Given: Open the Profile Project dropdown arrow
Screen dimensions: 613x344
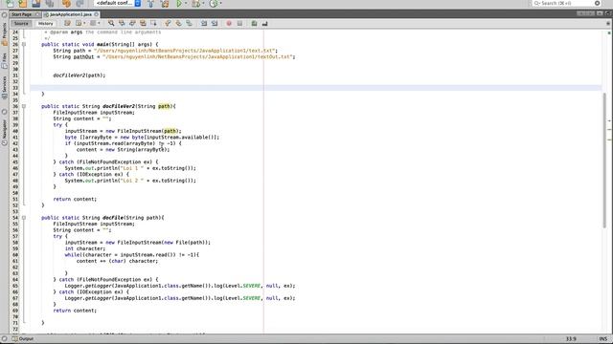Looking at the screenshot, I should (220, 4).
